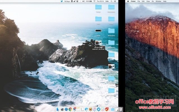The width and height of the screenshot is (179, 112).
Task: Open Safari compass icon in dock
Action: pyautogui.click(x=66, y=109)
